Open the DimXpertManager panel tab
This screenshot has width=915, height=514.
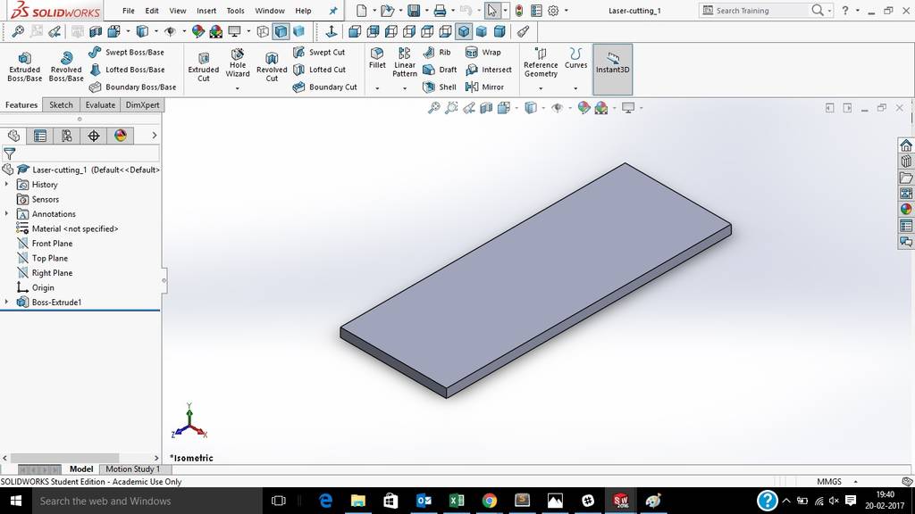point(94,136)
